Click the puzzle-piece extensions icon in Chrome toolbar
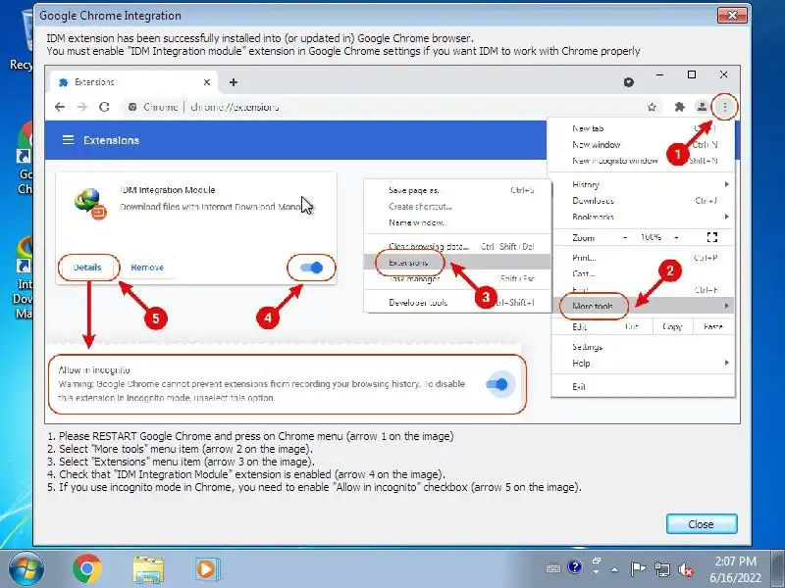The image size is (785, 588). pyautogui.click(x=679, y=107)
